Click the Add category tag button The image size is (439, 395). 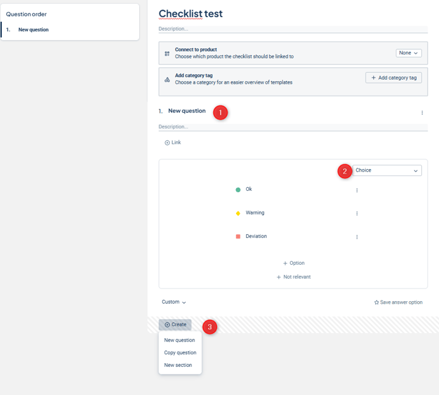(393, 78)
